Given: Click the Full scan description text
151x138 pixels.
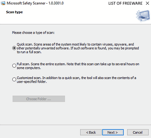Looking at the screenshot, I should 78,66.
